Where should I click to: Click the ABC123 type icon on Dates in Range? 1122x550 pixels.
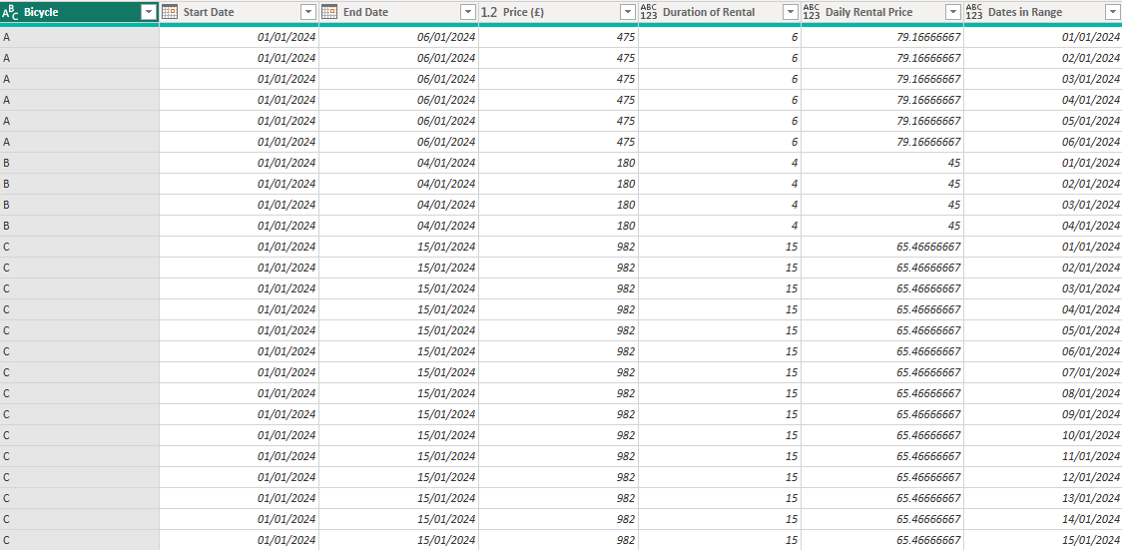tap(974, 12)
